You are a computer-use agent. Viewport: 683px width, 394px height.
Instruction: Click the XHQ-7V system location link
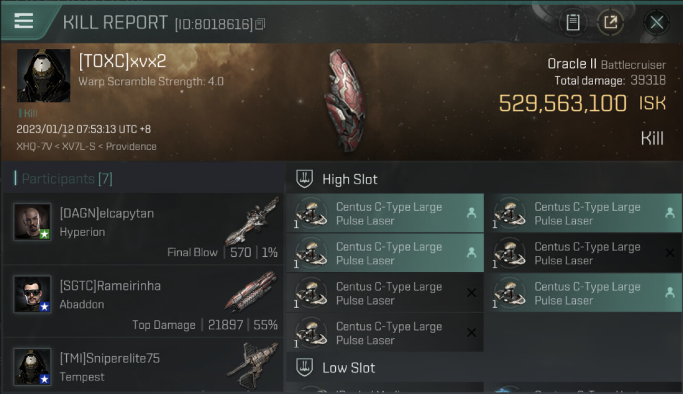point(34,147)
